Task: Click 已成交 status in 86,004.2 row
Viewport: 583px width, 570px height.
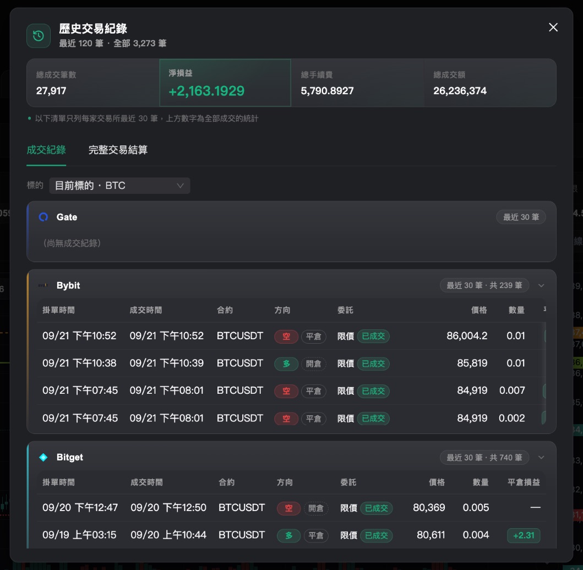Action: click(373, 336)
